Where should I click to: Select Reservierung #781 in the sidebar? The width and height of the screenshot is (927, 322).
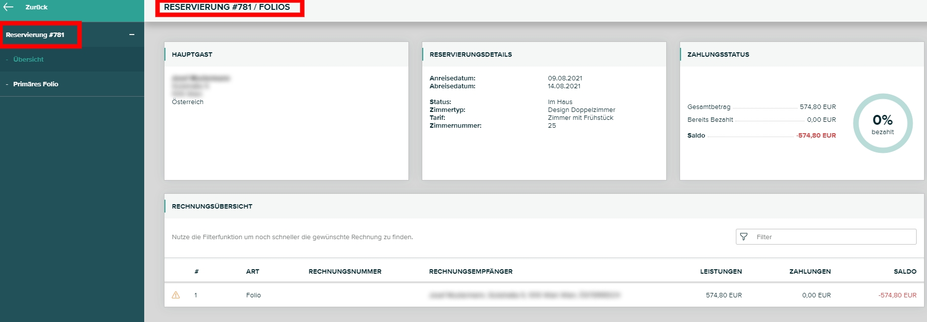35,35
